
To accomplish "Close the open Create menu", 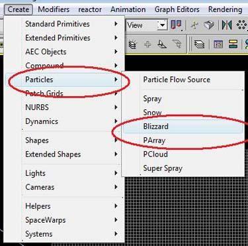I will pos(19,9).
